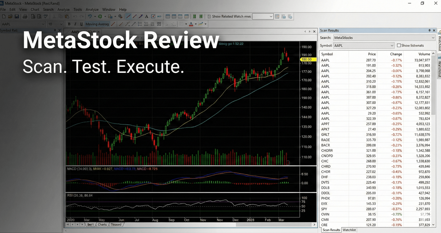Click the red line style icon
Image resolution: width=441 pixels, height=233 pixels.
pyautogui.click(x=113, y=24)
